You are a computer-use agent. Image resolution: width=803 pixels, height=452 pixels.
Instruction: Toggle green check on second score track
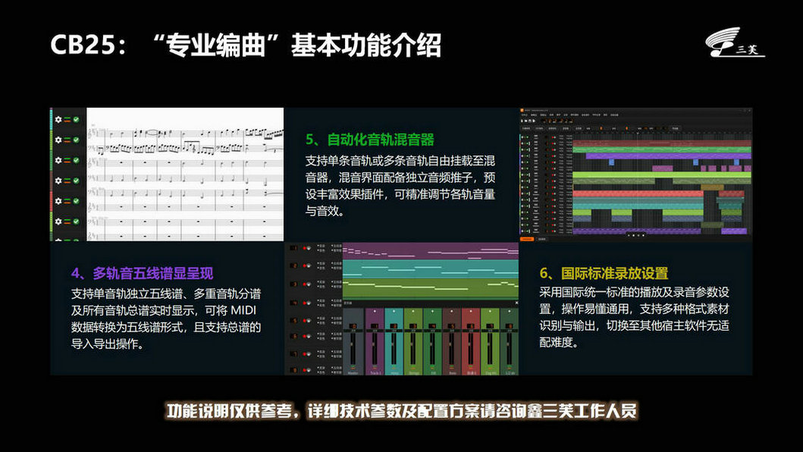pos(76,140)
